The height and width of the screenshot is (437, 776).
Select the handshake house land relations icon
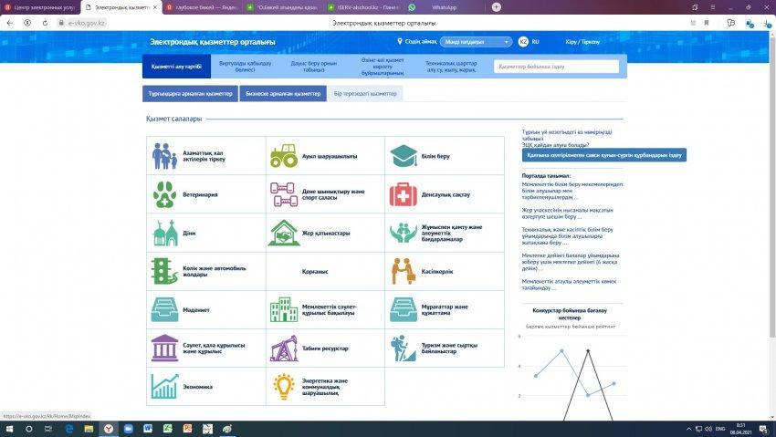(284, 233)
